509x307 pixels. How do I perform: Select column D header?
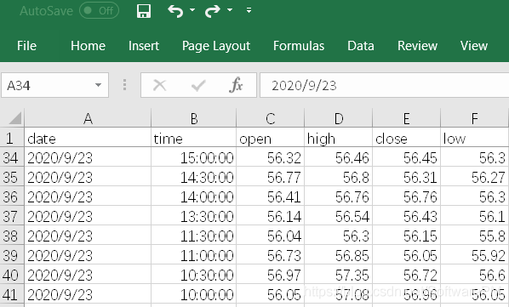coord(338,118)
